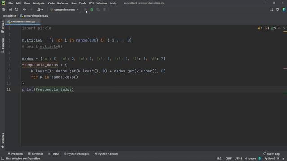Go to next highlighted error arrow
Screen dimensions: 287x161
click(x=284, y=28)
